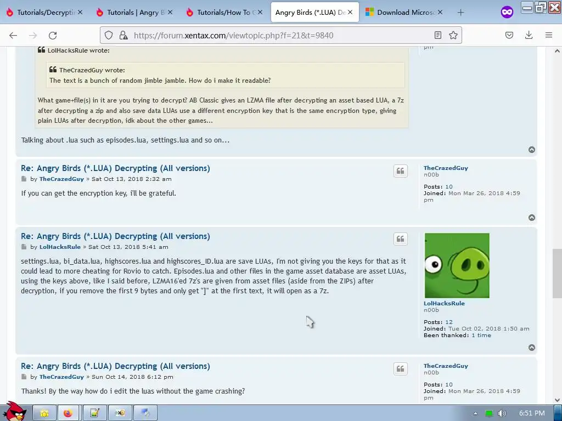Quote LolHacksRule's 5:41 am post
The height and width of the screenshot is (421, 562).
click(400, 239)
